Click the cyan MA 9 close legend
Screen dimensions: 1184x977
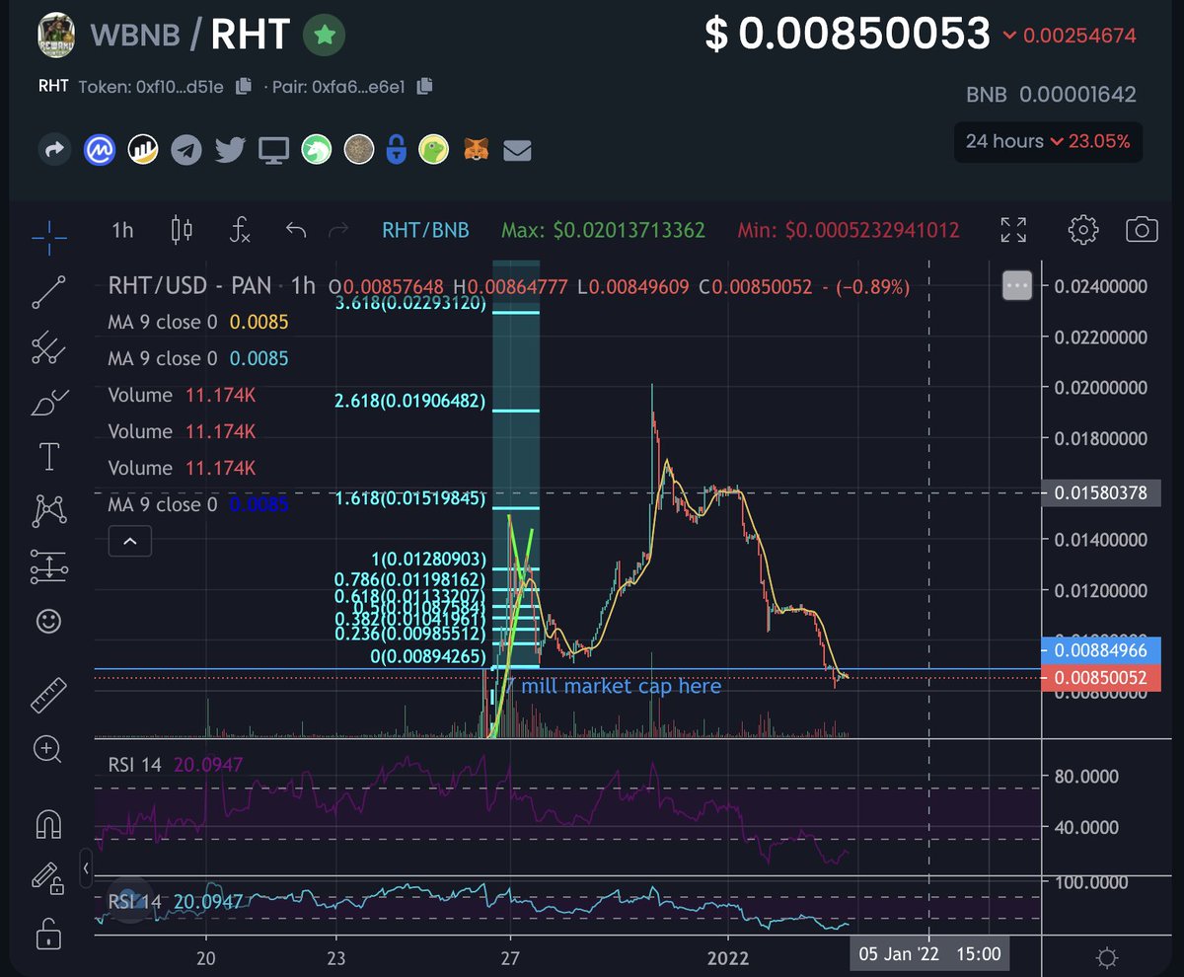tap(198, 358)
